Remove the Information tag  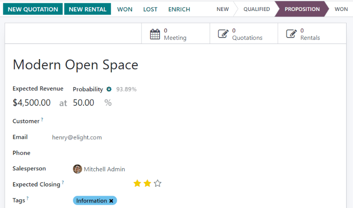[111, 201]
